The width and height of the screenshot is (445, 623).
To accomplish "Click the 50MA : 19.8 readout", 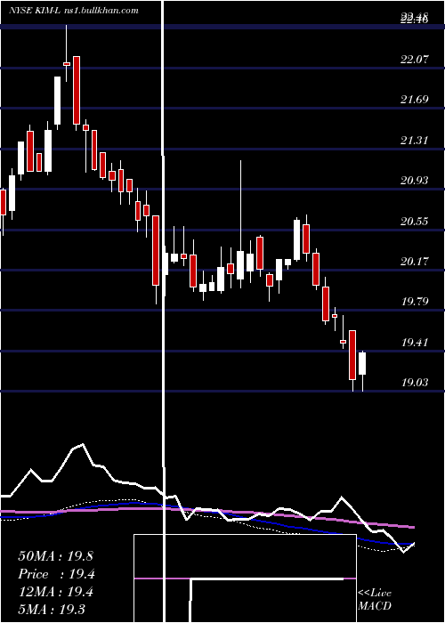I will pyautogui.click(x=55, y=556).
